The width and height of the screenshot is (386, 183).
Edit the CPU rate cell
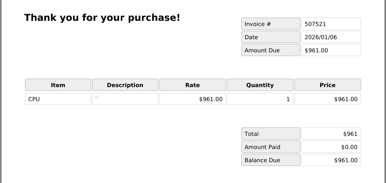(x=193, y=99)
